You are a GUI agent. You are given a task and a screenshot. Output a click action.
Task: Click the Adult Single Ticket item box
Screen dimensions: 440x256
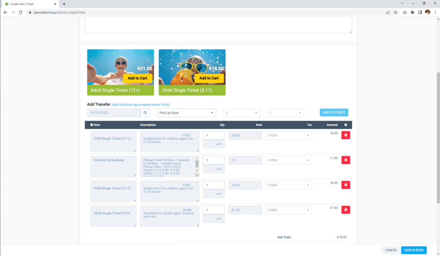tap(113, 216)
